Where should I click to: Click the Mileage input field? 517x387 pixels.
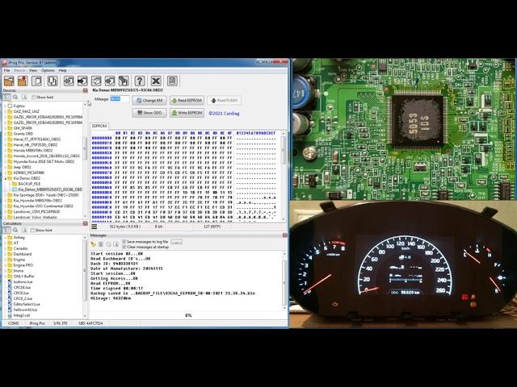tap(120, 99)
